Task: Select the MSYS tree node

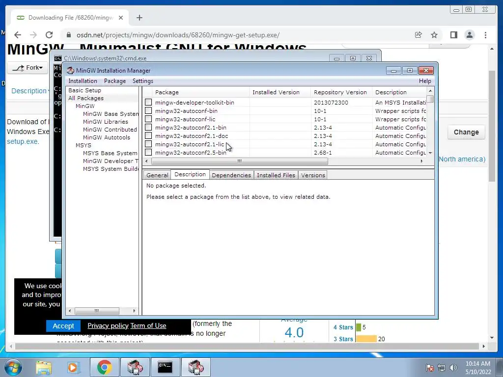Action: (x=84, y=145)
